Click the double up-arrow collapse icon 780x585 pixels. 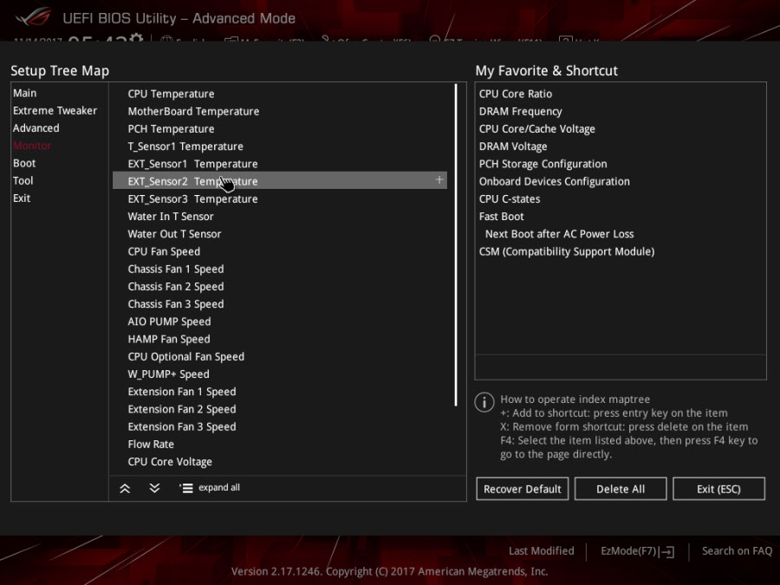tap(125, 488)
